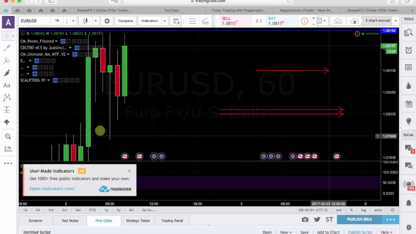Open the chat bubbles icon with badge 3
This screenshot has width=416, height=234.
click(409, 149)
